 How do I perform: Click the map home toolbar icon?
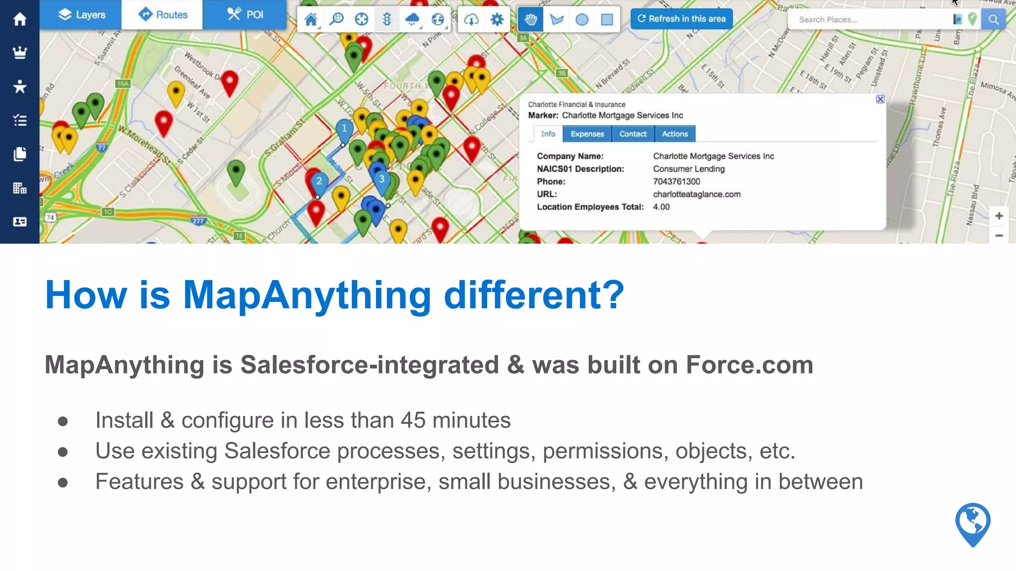click(311, 19)
